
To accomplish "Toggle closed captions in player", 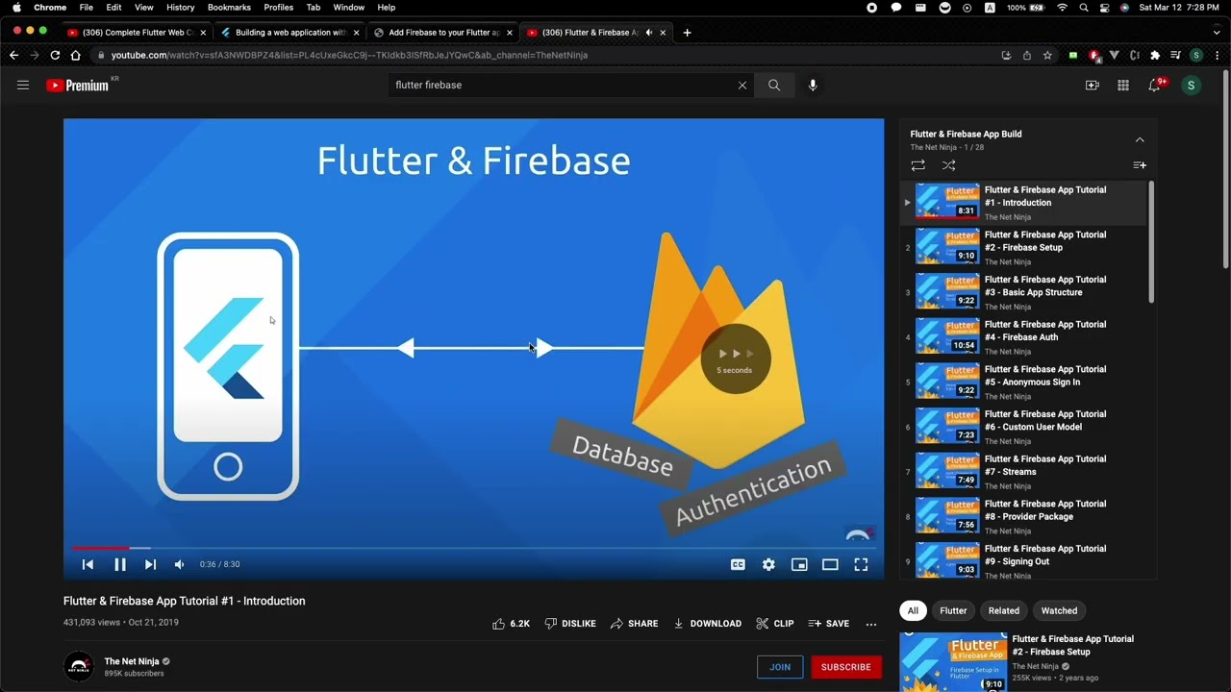I will coord(738,564).
